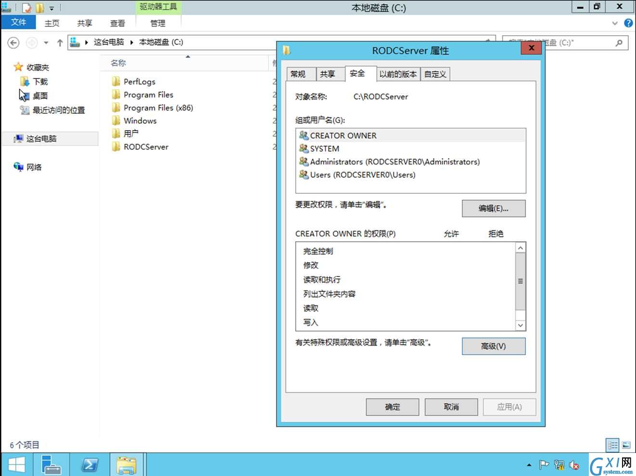
Task: Click the 编辑(E)... button
Action: click(x=494, y=209)
